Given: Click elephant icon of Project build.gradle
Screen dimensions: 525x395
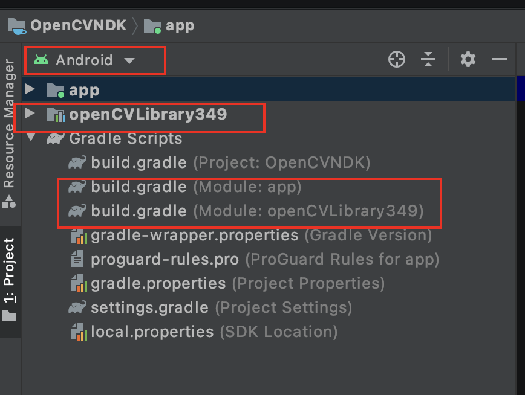Looking at the screenshot, I should pos(77,162).
